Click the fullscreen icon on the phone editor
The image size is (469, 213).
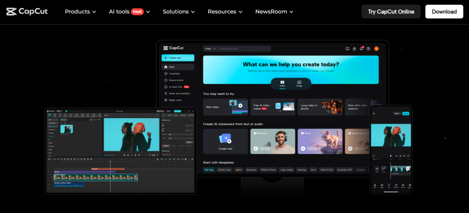pos(374,156)
